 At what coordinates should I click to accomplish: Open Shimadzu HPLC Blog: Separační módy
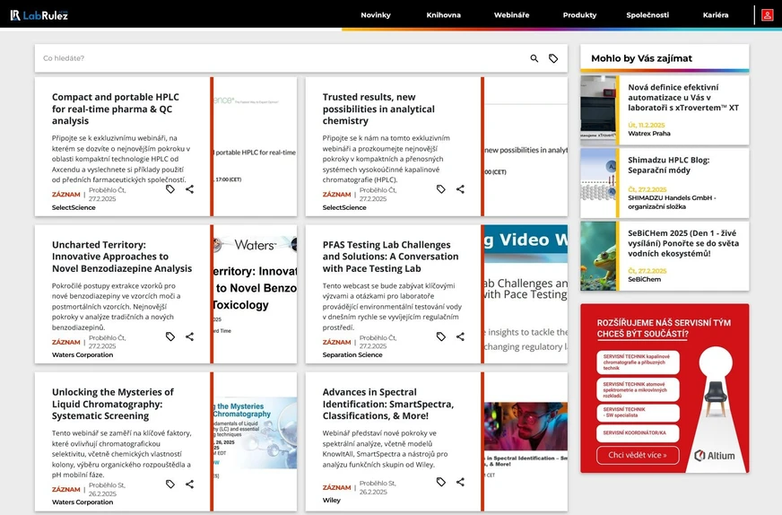(668, 165)
